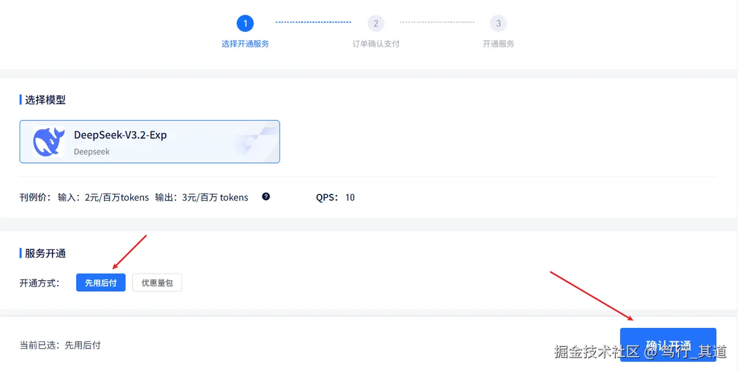Click the 选择开通服务 step label
This screenshot has width=738, height=371.
coord(246,44)
